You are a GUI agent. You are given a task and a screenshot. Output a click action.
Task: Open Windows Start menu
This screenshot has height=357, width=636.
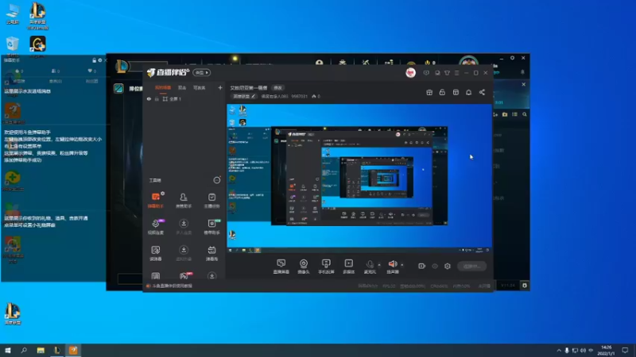point(8,350)
